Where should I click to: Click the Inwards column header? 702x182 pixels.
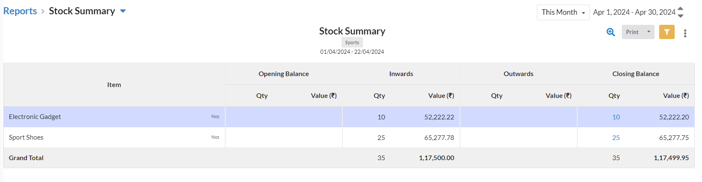[401, 74]
